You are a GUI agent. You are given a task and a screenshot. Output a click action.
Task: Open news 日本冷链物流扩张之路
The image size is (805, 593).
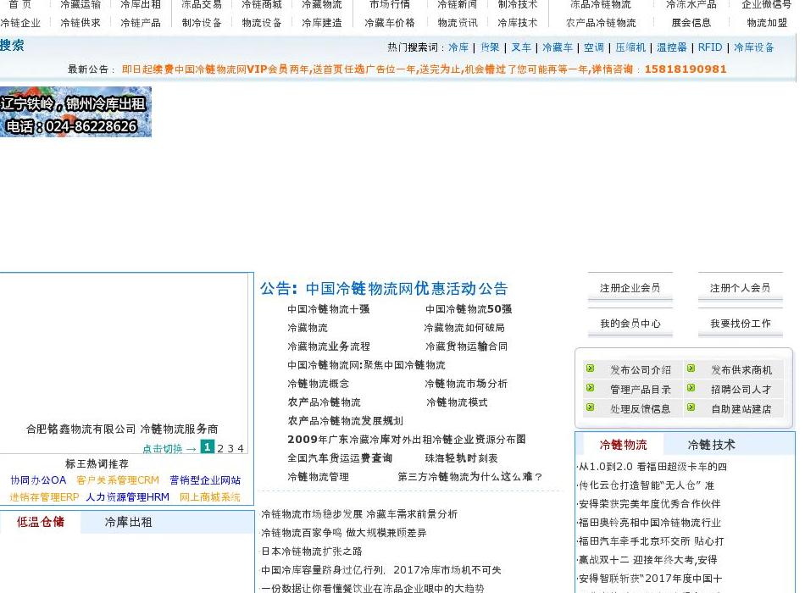click(x=312, y=551)
